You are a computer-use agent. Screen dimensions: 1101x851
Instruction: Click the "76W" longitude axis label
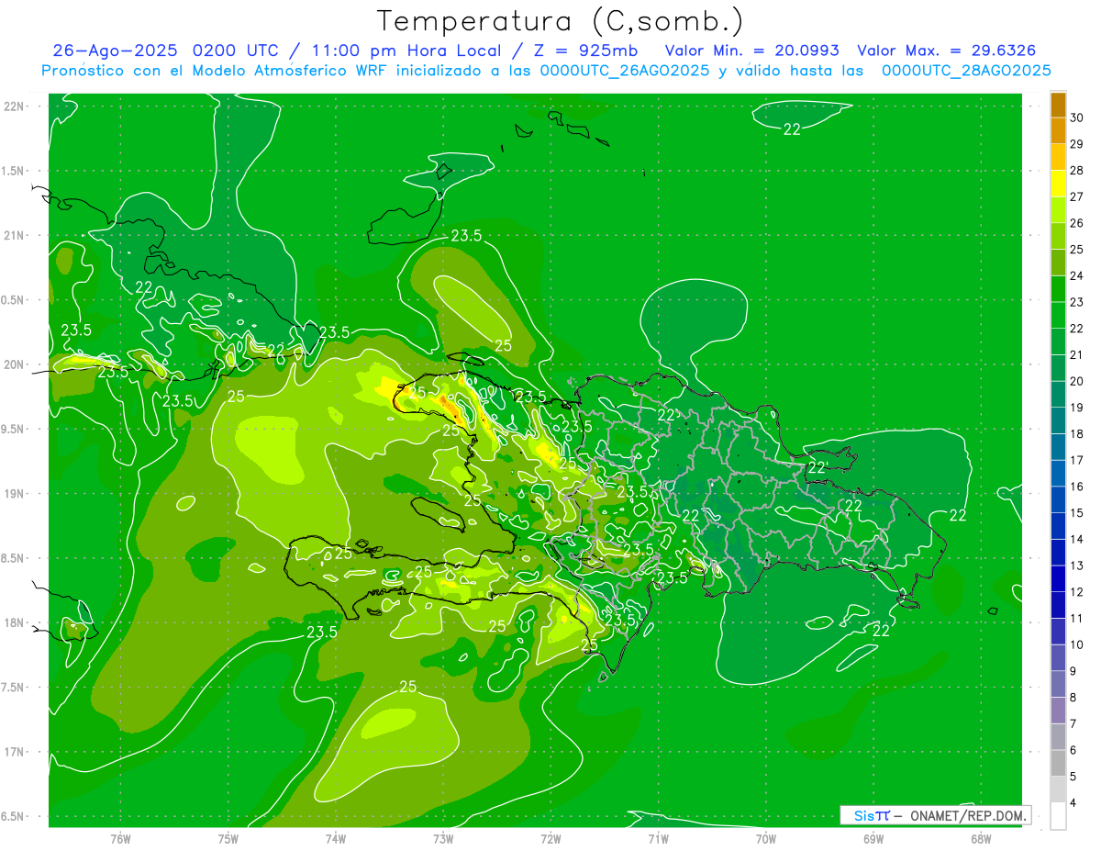click(x=120, y=838)
